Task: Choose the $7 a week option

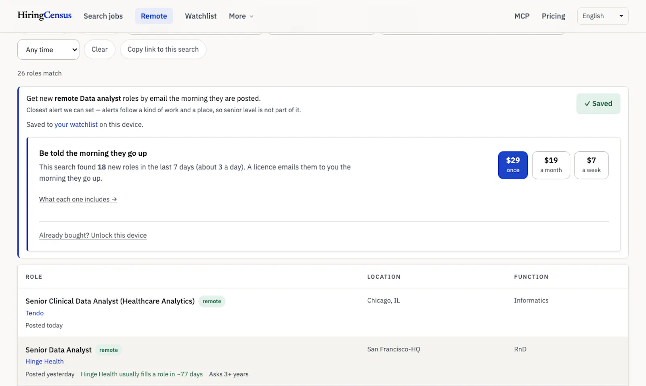Action: (591, 165)
